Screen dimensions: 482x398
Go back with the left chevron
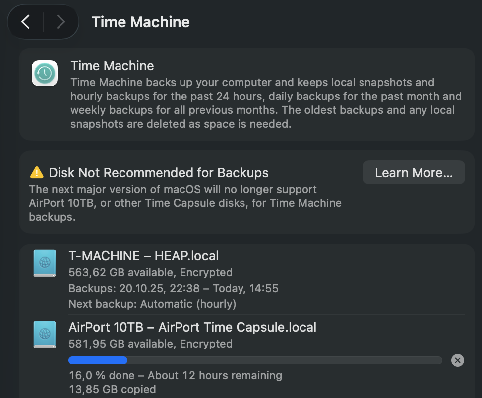click(26, 22)
